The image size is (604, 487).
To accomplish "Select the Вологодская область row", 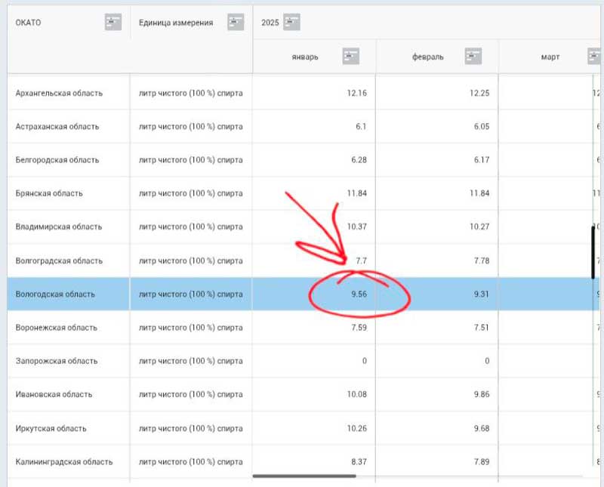I will tap(56, 294).
